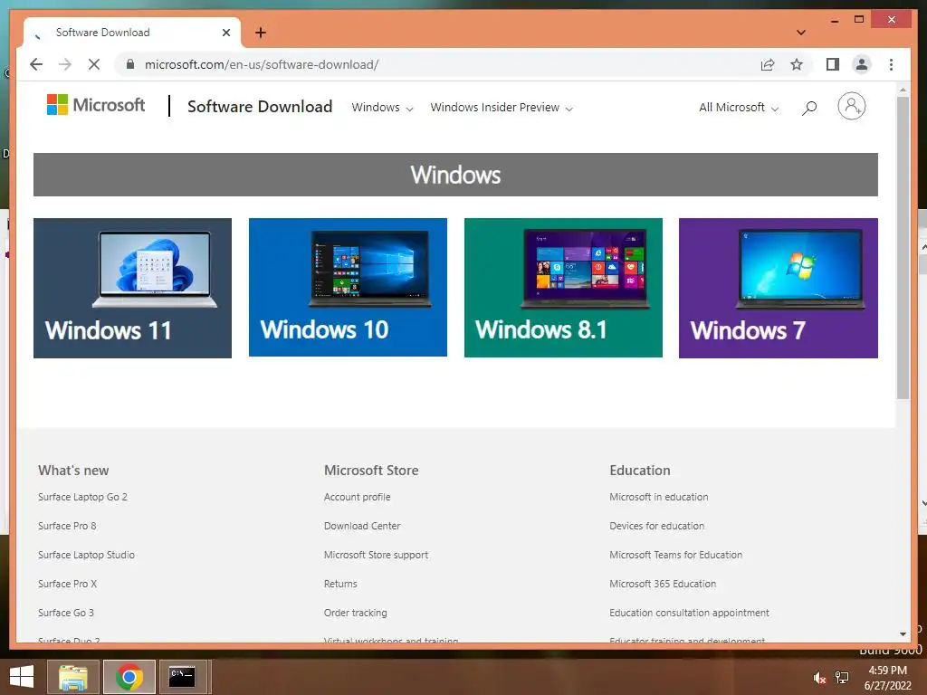Click the scrollbar up arrow
927x695 pixels.
tap(903, 90)
